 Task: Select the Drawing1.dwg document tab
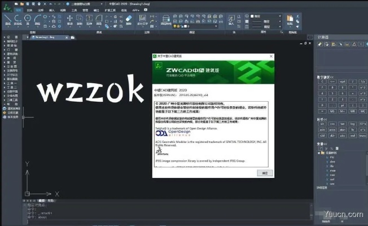(48, 37)
